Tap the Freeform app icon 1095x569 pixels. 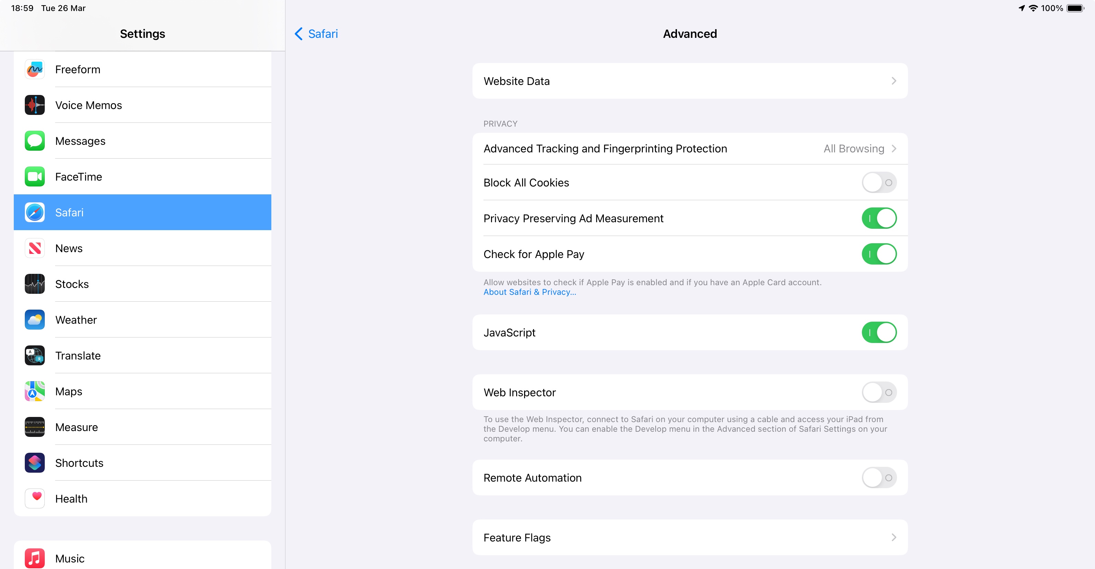[34, 69]
